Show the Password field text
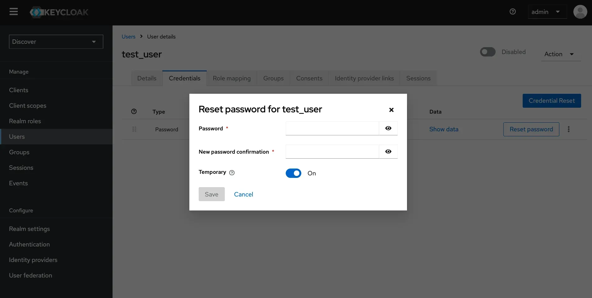The height and width of the screenshot is (298, 592). 388,128
